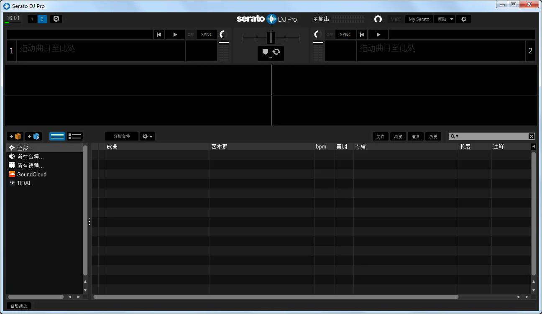This screenshot has height=314, width=542.
Task: Click the Quantize Q icon
Action: click(56, 19)
